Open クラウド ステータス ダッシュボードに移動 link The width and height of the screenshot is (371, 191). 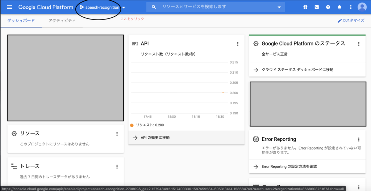click(x=297, y=70)
